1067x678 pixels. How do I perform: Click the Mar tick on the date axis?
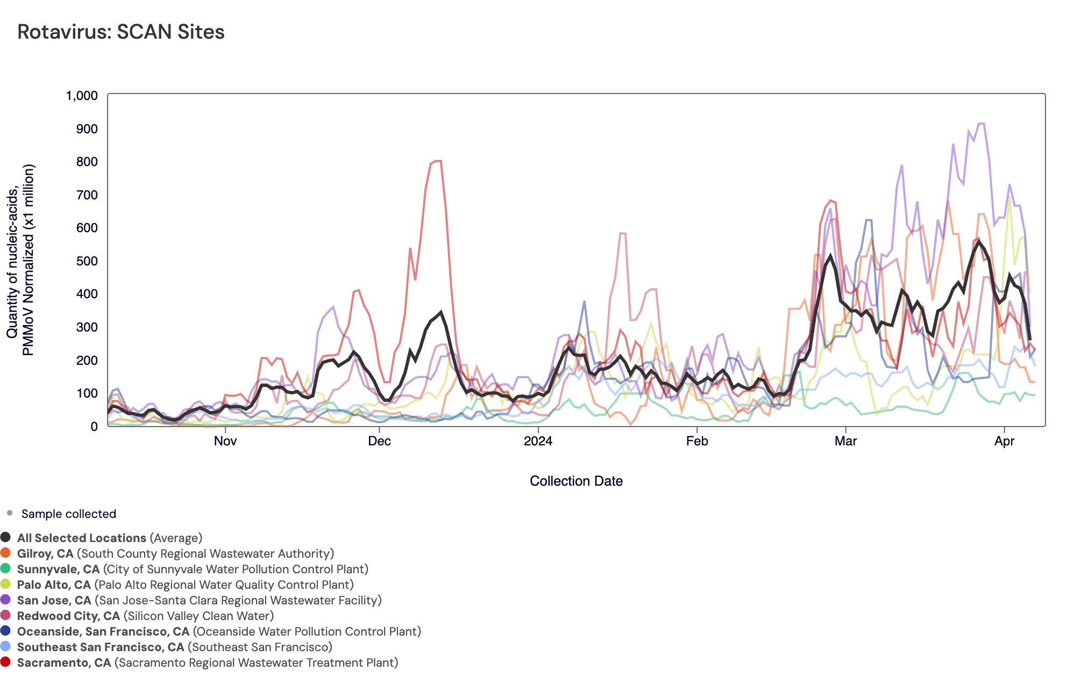point(845,441)
